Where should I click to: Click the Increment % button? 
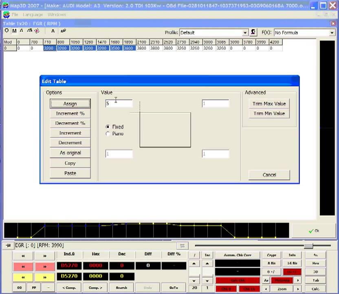[70, 114]
